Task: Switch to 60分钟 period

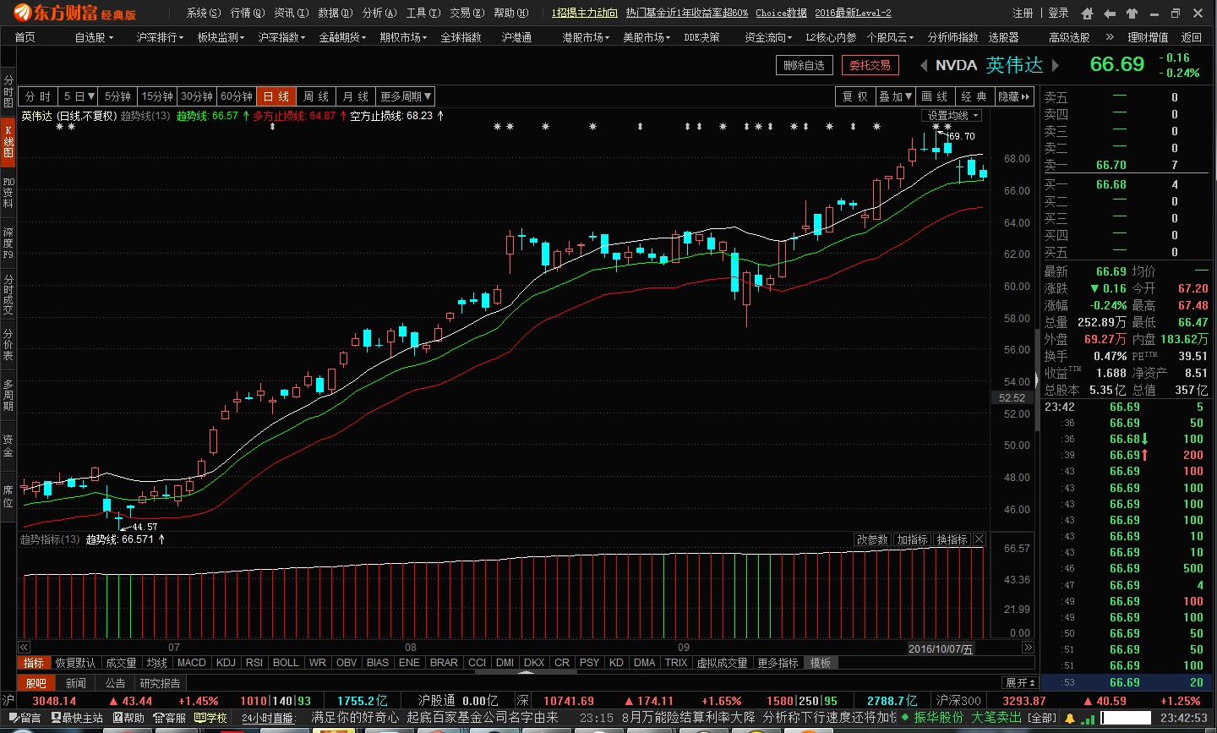Action: [x=237, y=96]
